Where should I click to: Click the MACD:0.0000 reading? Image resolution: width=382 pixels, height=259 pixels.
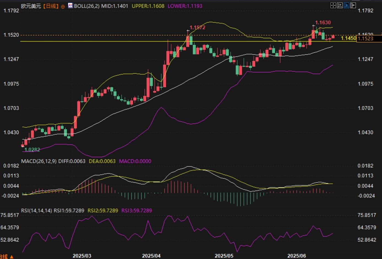click(135, 161)
